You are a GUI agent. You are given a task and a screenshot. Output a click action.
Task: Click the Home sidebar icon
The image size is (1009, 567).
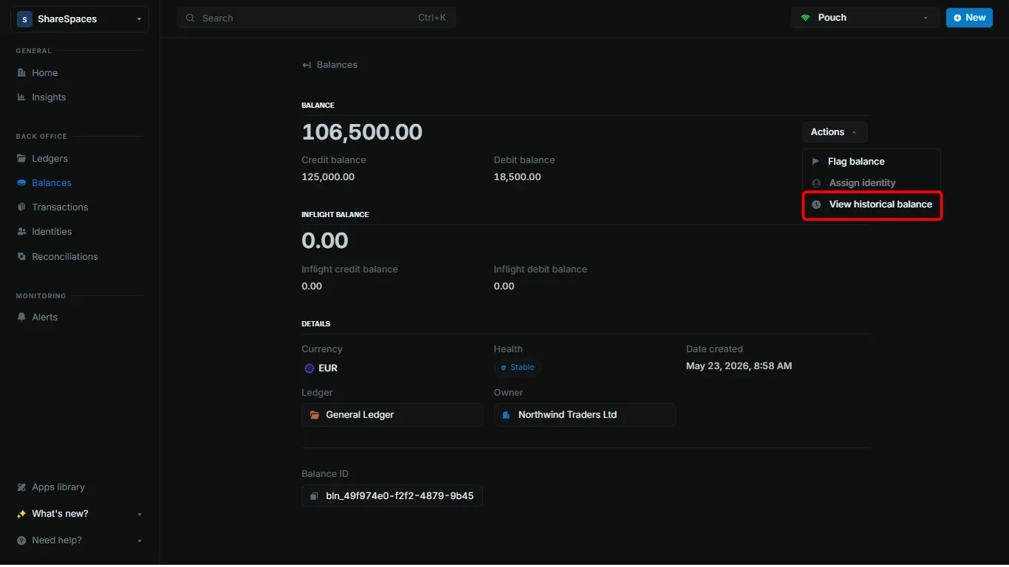click(x=21, y=73)
